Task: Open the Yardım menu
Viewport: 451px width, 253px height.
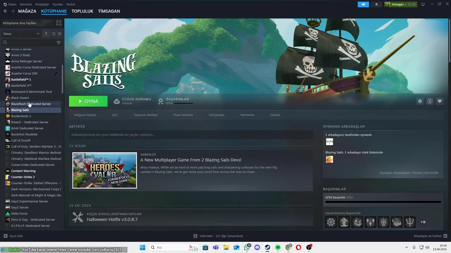Action: tap(70, 4)
